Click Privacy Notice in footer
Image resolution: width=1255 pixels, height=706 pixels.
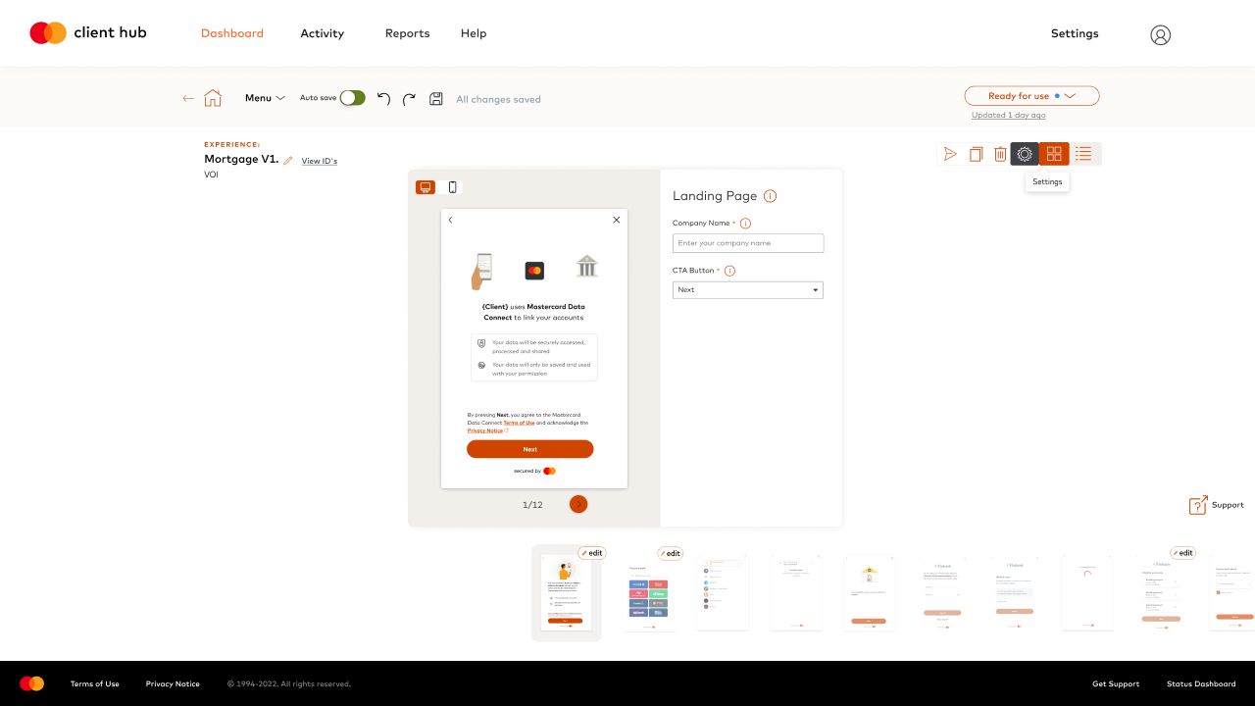pos(173,683)
